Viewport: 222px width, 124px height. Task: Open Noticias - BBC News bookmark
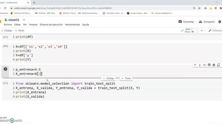coord(45,13)
